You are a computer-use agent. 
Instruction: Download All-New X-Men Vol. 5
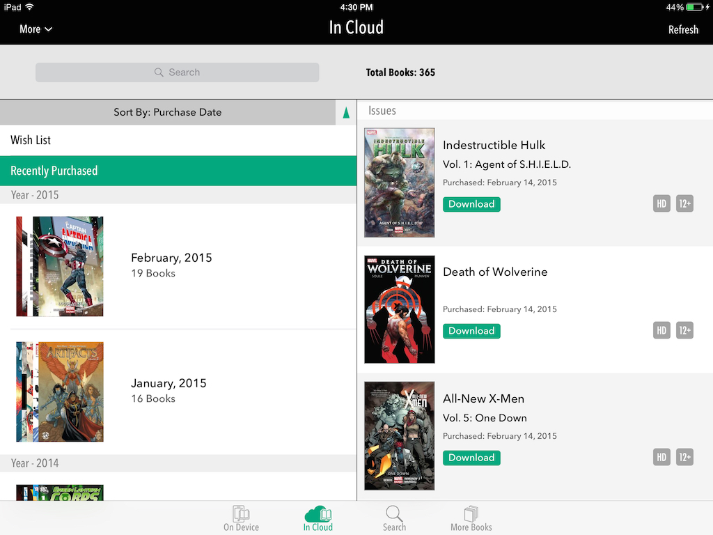[x=471, y=458]
